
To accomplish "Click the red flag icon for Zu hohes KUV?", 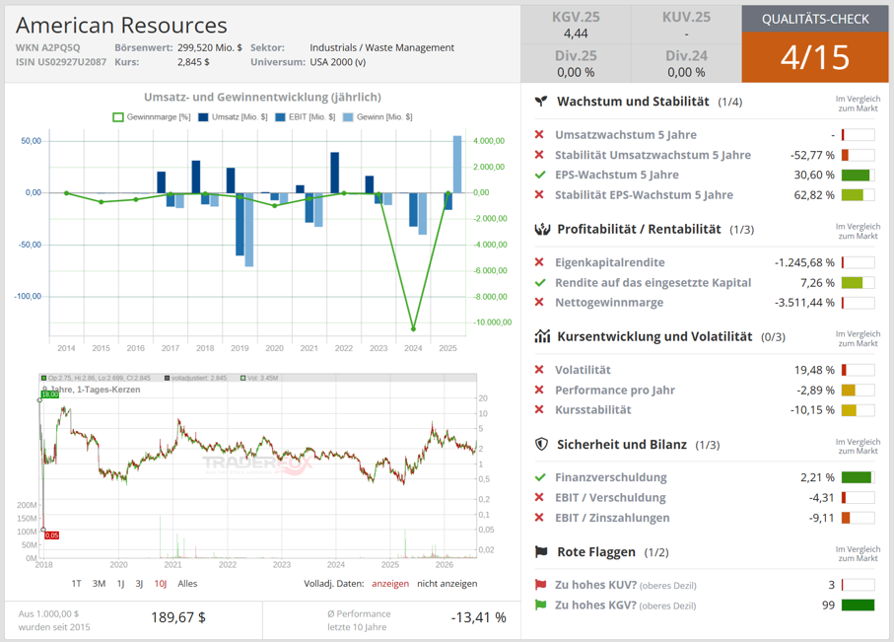I will (x=540, y=585).
